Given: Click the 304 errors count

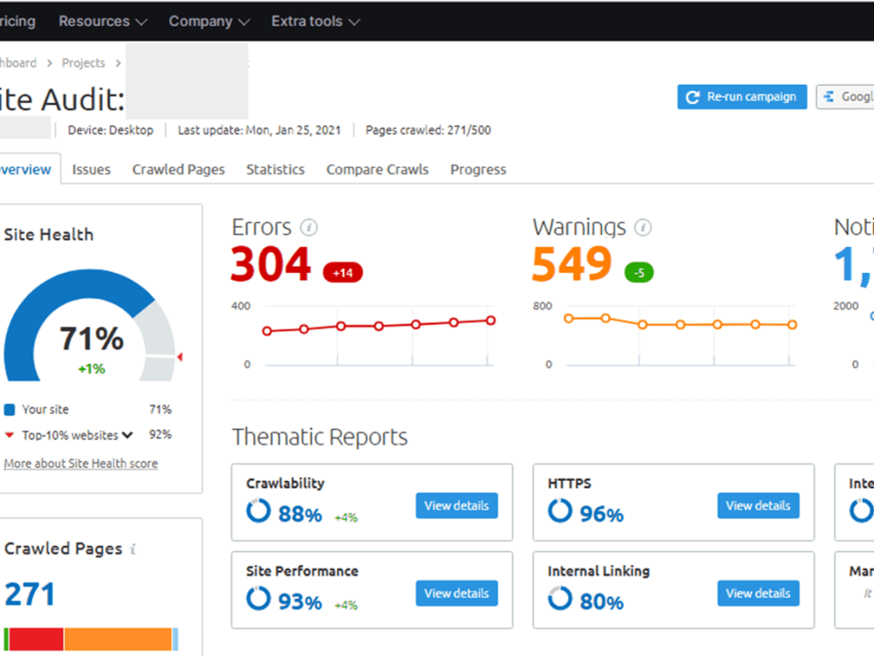Looking at the screenshot, I should pyautogui.click(x=270, y=264).
